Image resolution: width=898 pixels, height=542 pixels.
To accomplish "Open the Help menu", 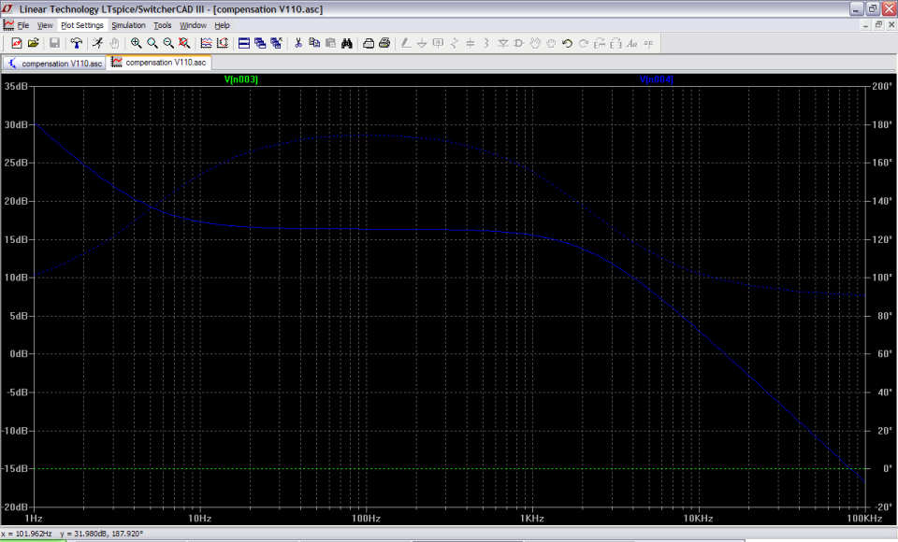I will 222,25.
